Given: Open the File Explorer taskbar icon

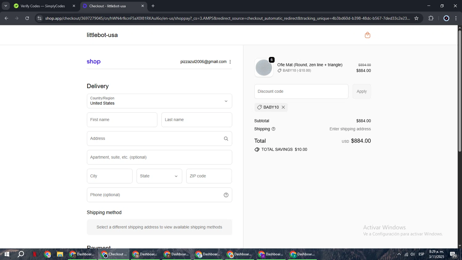Looking at the screenshot, I should [x=60, y=254].
